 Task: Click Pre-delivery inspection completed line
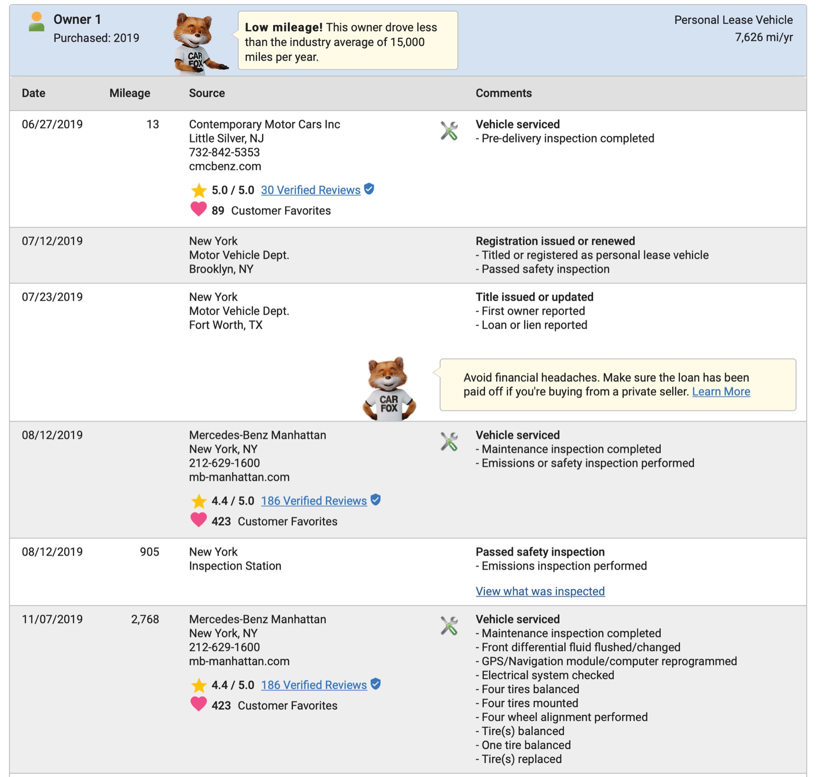[x=565, y=138]
